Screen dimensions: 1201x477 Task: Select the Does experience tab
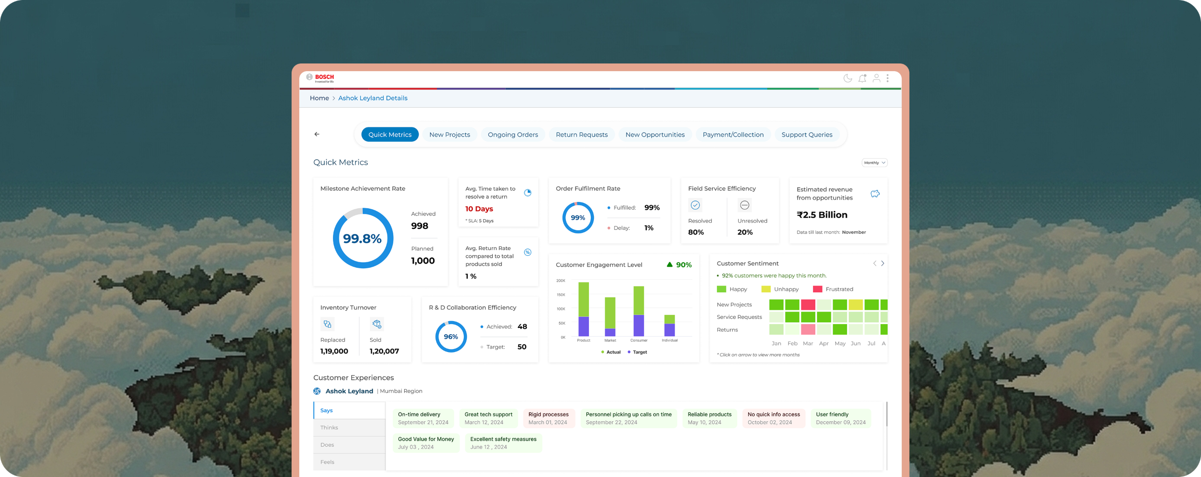tap(349, 445)
